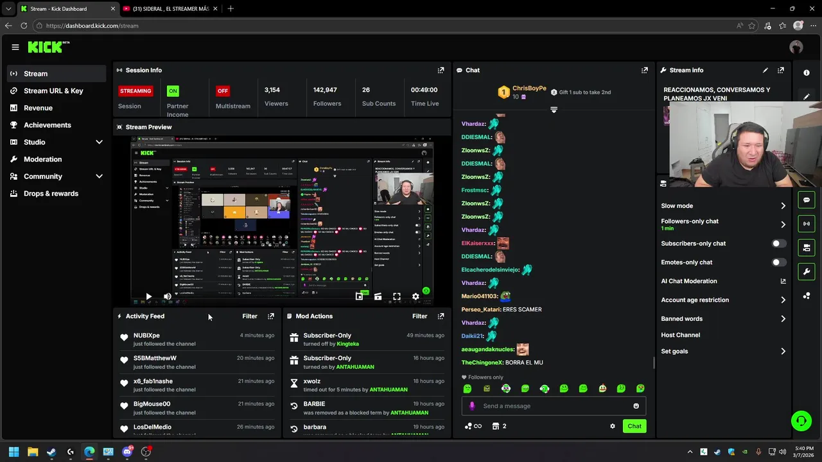The width and height of the screenshot is (822, 462).
Task: Open the green headset support button
Action: point(801,421)
